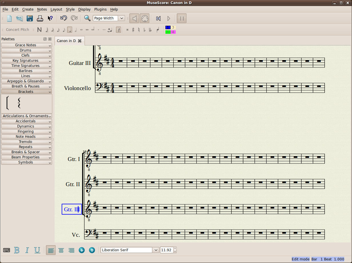Toggle underline formatting in the text toolbar
352x263 pixels.
(x=37, y=250)
